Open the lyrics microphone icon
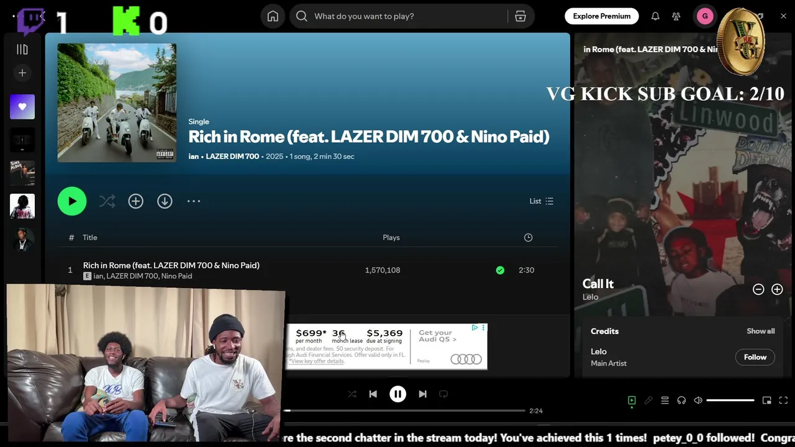 (x=648, y=400)
